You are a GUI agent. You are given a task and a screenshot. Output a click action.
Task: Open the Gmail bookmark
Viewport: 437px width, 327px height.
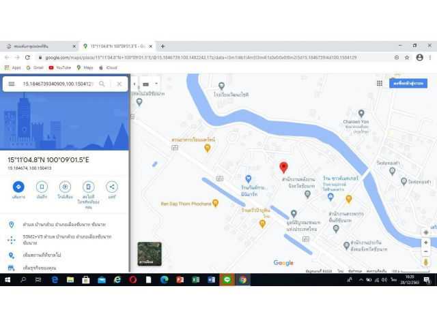point(35,67)
